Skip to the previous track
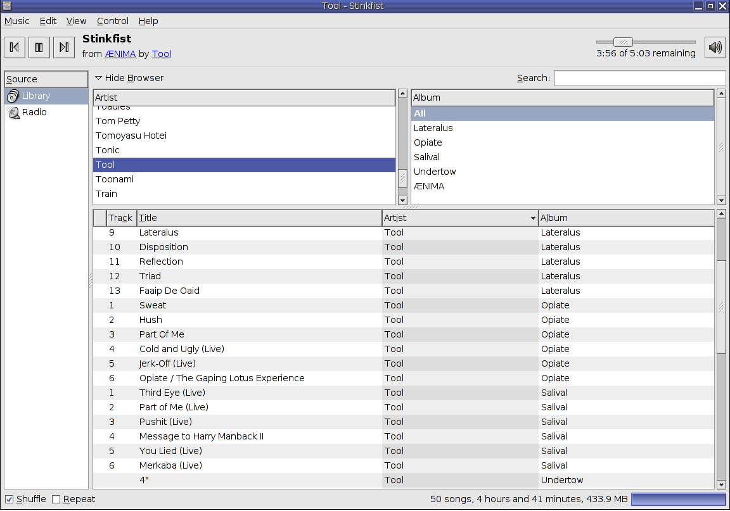Image resolution: width=730 pixels, height=511 pixels. point(14,47)
